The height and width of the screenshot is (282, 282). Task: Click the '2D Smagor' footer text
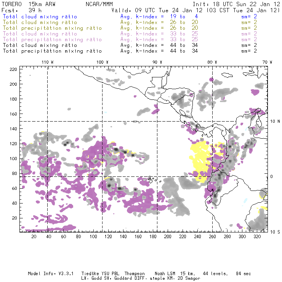(x=189, y=279)
